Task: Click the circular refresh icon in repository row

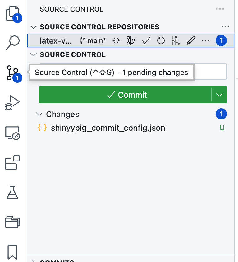Action: pos(161,40)
